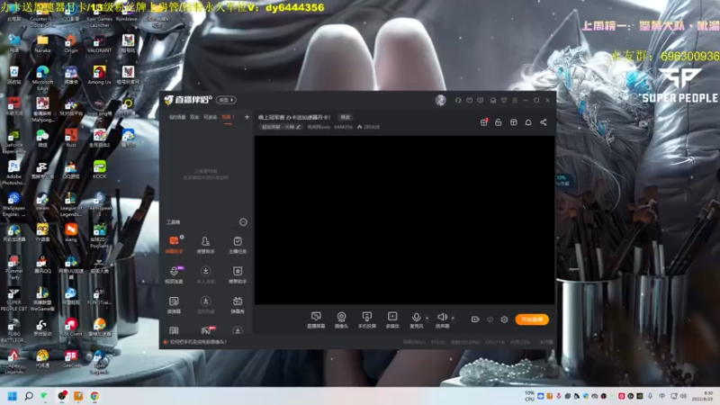Add 直播屏幕 screen capture source

pyautogui.click(x=316, y=319)
